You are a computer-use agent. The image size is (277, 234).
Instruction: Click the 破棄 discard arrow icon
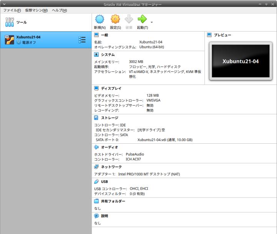click(129, 19)
